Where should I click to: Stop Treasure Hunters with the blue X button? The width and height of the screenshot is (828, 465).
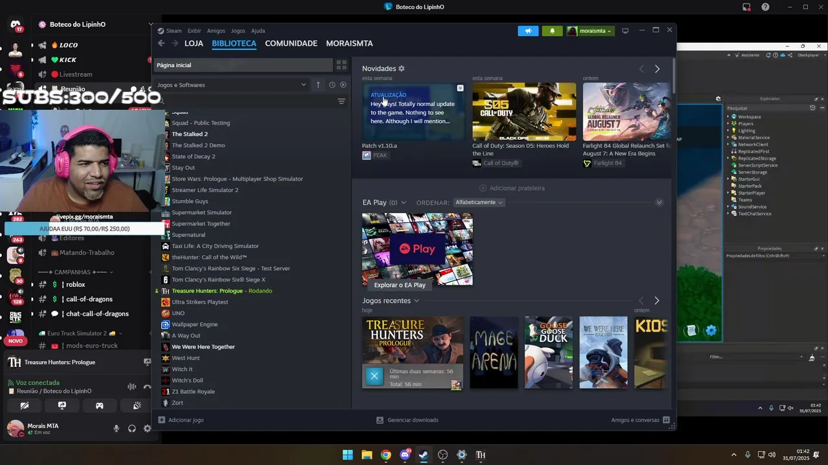pyautogui.click(x=374, y=376)
